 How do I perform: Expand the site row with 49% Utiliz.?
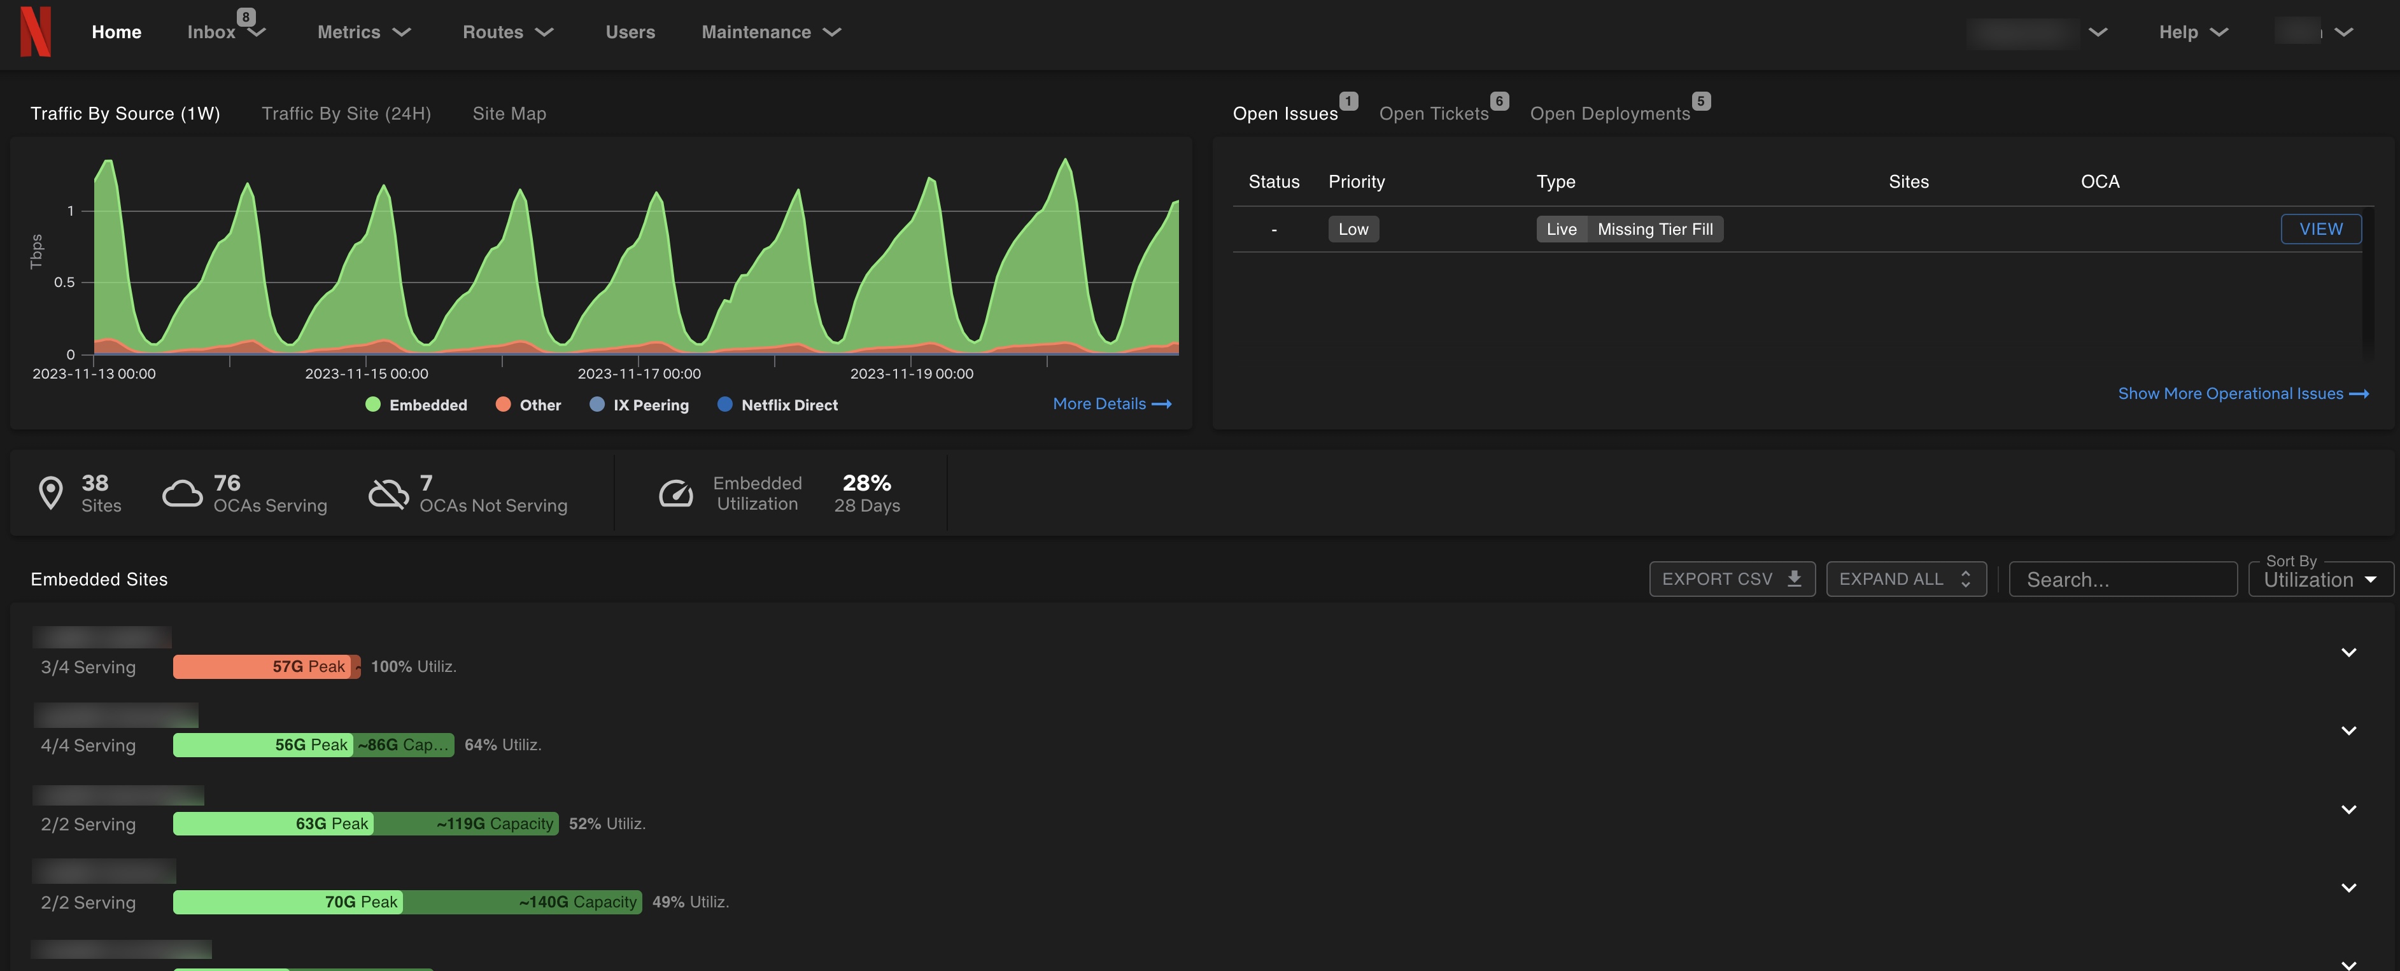[x=2349, y=888]
